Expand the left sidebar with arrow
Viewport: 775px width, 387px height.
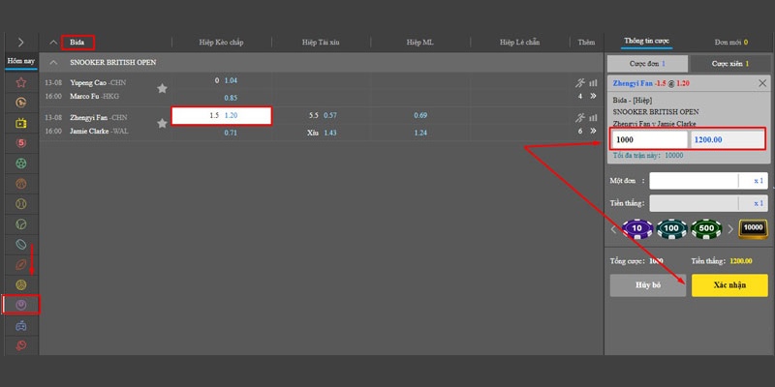[20, 42]
